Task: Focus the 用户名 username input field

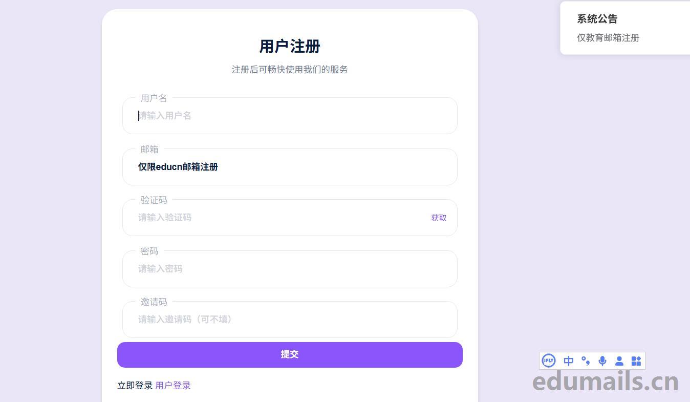Action: (x=290, y=116)
